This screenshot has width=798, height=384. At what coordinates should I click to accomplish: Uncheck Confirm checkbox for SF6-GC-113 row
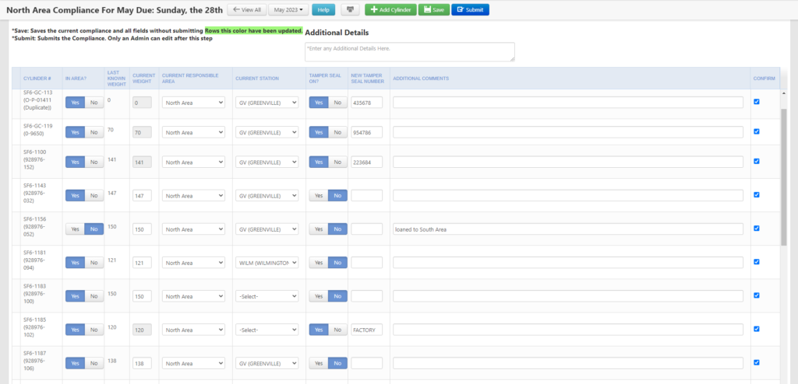tap(757, 101)
